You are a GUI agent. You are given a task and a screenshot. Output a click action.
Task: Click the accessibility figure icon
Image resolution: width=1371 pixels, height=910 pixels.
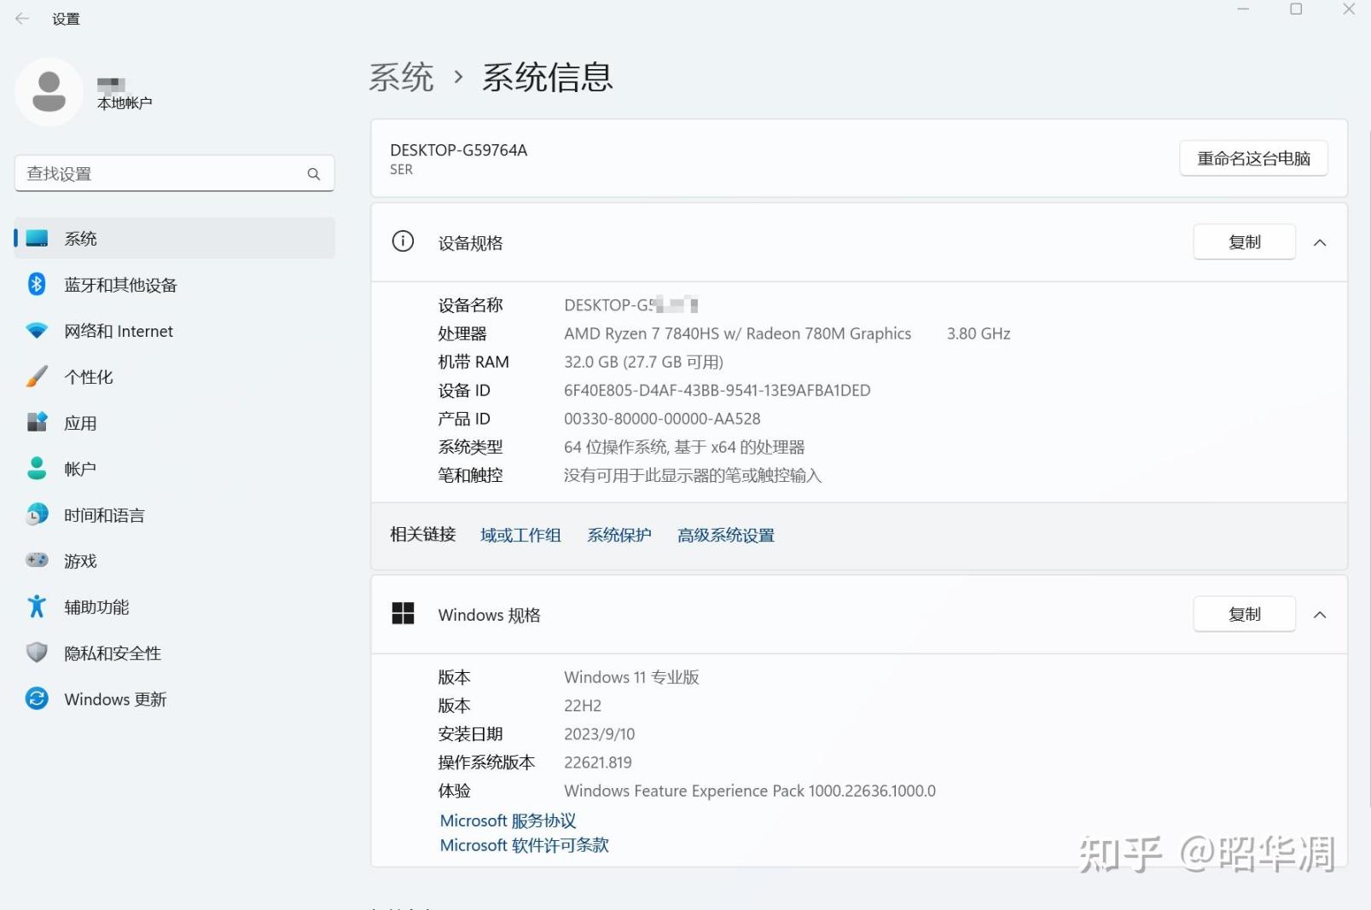[x=37, y=606]
